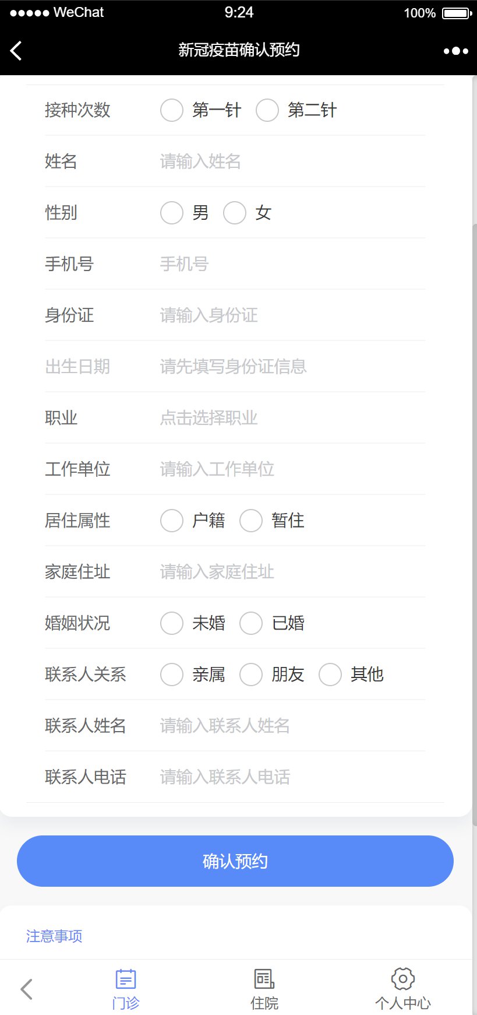The height and width of the screenshot is (1015, 477).
Task: Open the 注意事项 notes link
Action: tap(54, 936)
